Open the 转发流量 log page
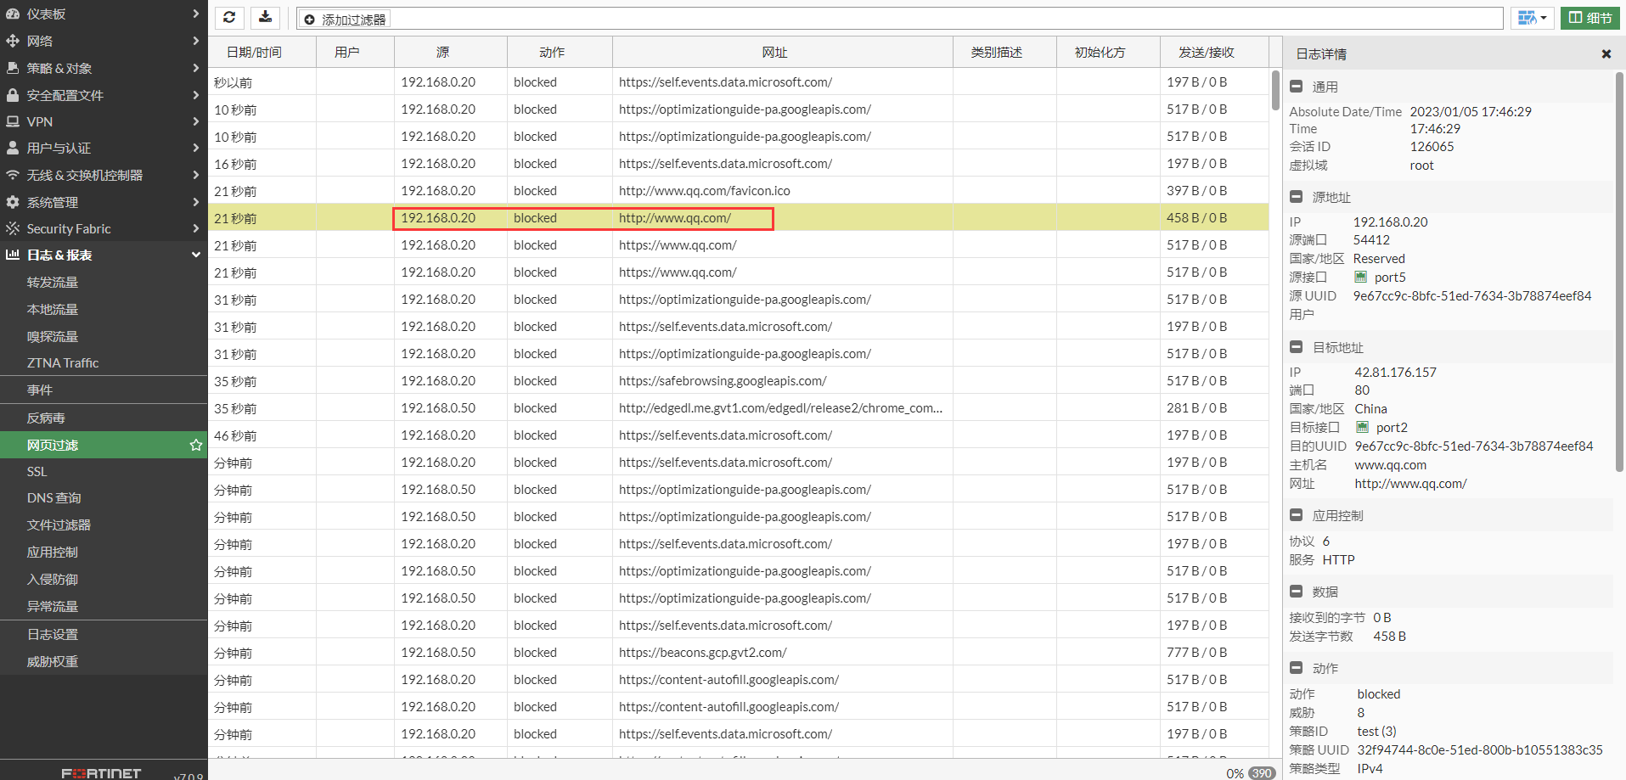1626x780 pixels. coord(53,282)
